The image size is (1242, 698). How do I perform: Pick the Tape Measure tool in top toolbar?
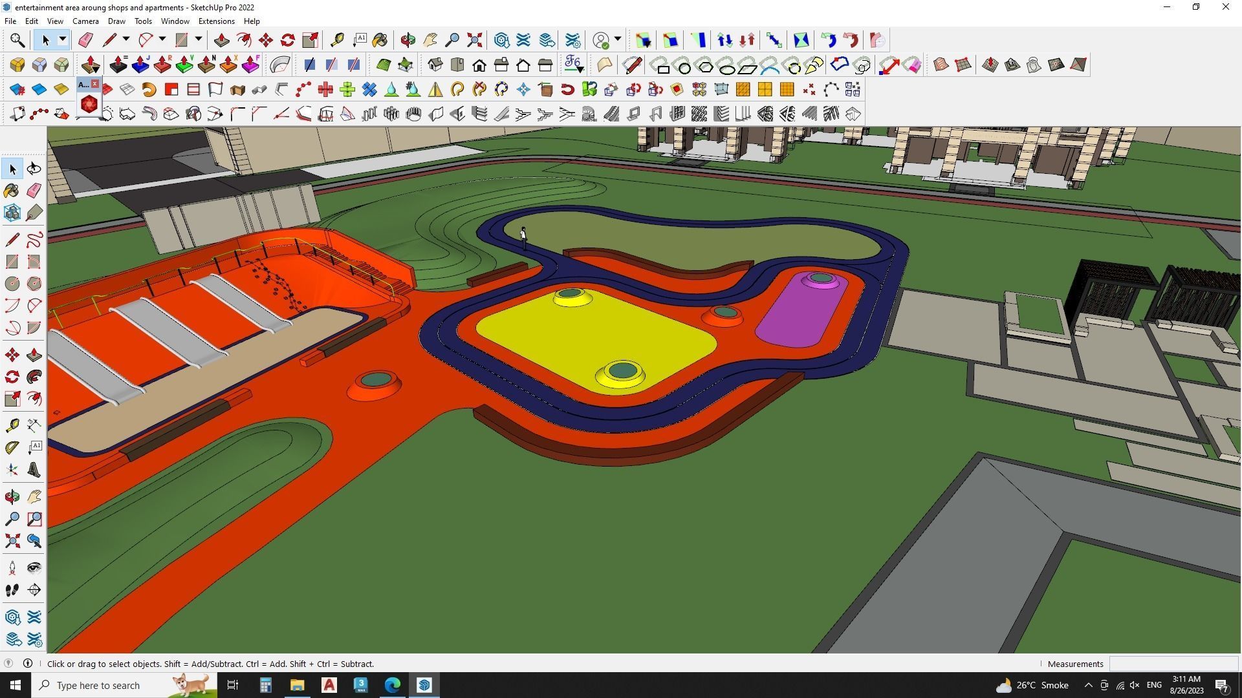(337, 40)
